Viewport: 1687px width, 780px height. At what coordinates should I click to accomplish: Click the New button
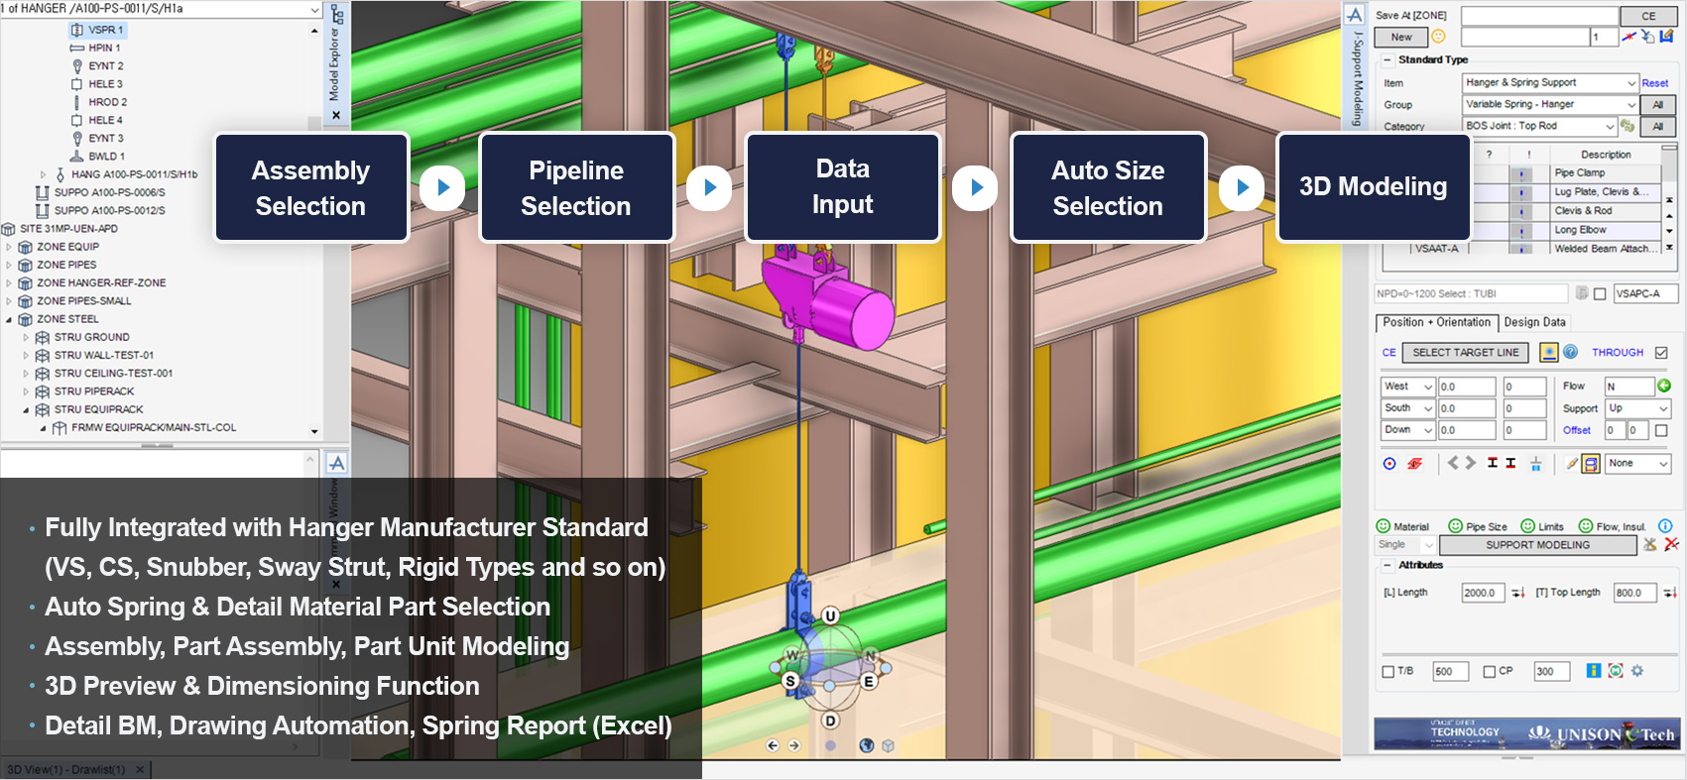(1401, 37)
